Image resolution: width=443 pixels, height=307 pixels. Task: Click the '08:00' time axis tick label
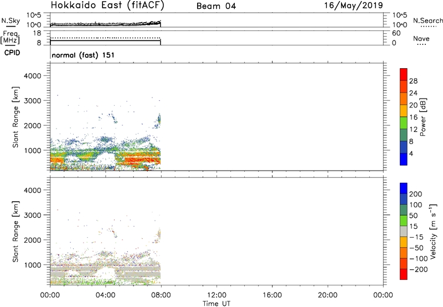(x=161, y=295)
